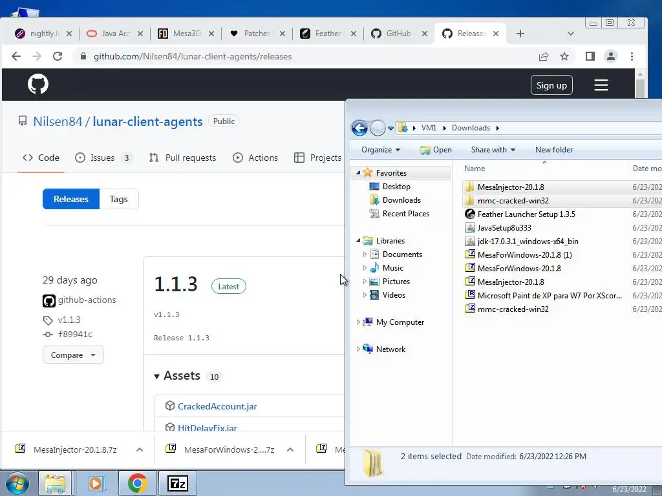Click the v1.1.3 tag icon

click(48, 320)
